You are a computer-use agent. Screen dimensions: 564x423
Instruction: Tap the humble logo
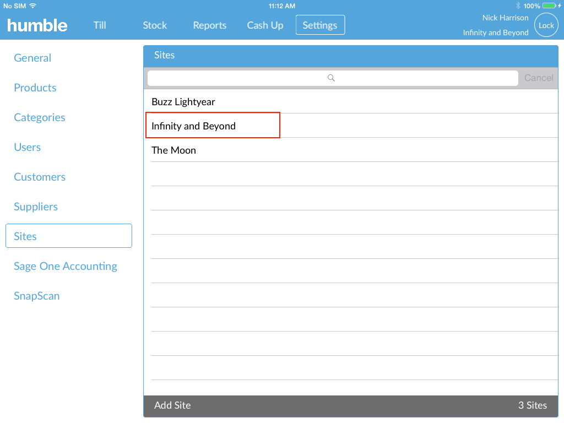tap(37, 25)
